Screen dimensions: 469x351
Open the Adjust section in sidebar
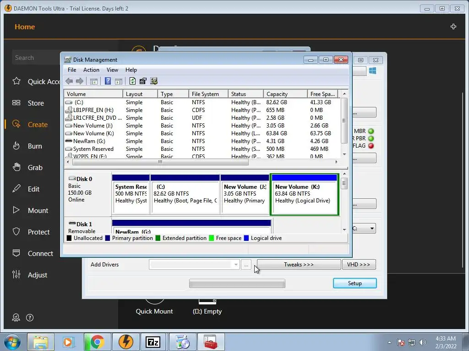point(29,275)
